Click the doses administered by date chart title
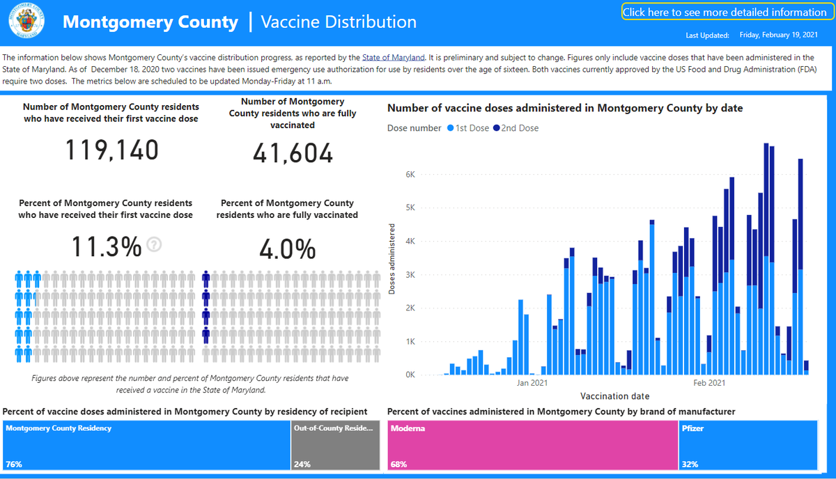 pos(565,109)
